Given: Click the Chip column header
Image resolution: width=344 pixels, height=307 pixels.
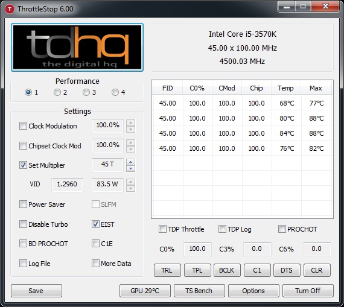Looking at the screenshot, I should point(256,88).
